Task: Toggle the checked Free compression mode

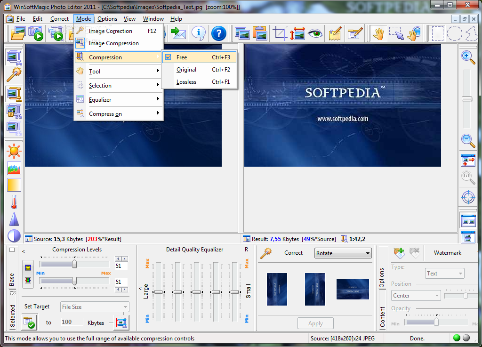Action: (x=199, y=57)
